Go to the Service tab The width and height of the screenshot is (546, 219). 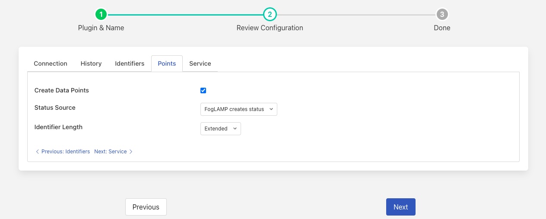[x=200, y=63]
